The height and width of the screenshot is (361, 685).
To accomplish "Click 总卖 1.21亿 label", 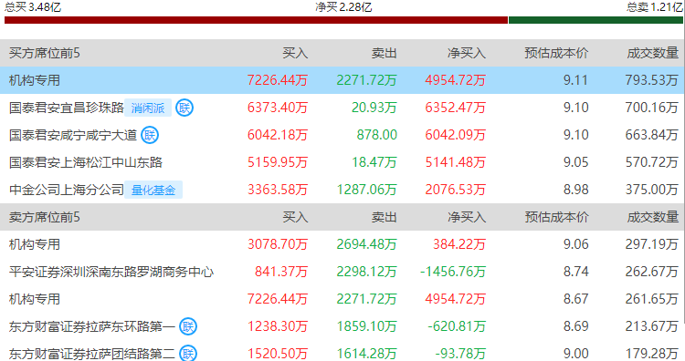I will [655, 6].
